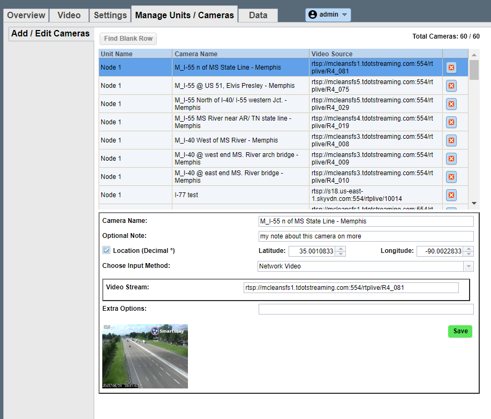The image size is (491, 419).
Task: Click the SmartWay camera preview thumbnail
Action: pos(145,356)
